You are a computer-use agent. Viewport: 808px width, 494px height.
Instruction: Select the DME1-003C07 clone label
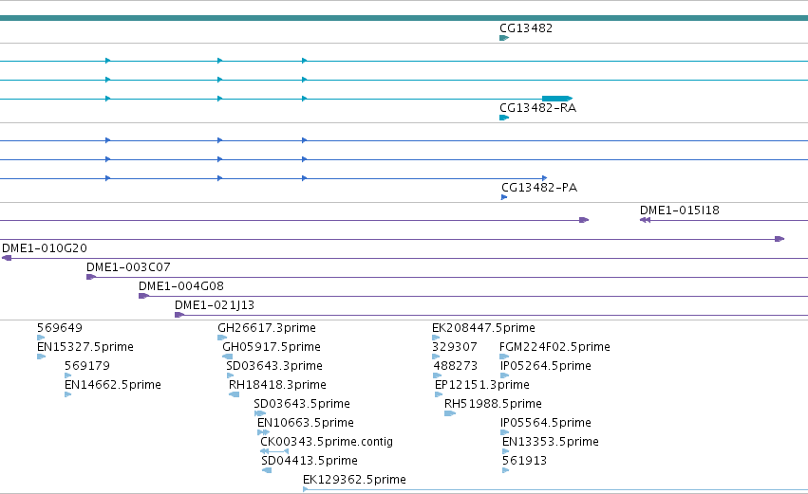pos(128,267)
